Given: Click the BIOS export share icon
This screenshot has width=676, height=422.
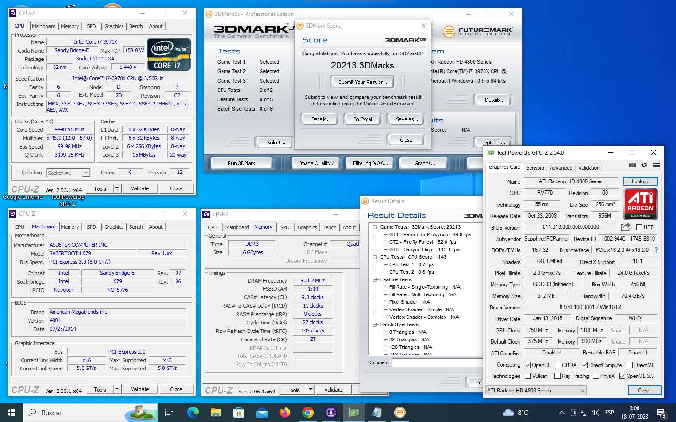Looking at the screenshot, I should coord(625,227).
